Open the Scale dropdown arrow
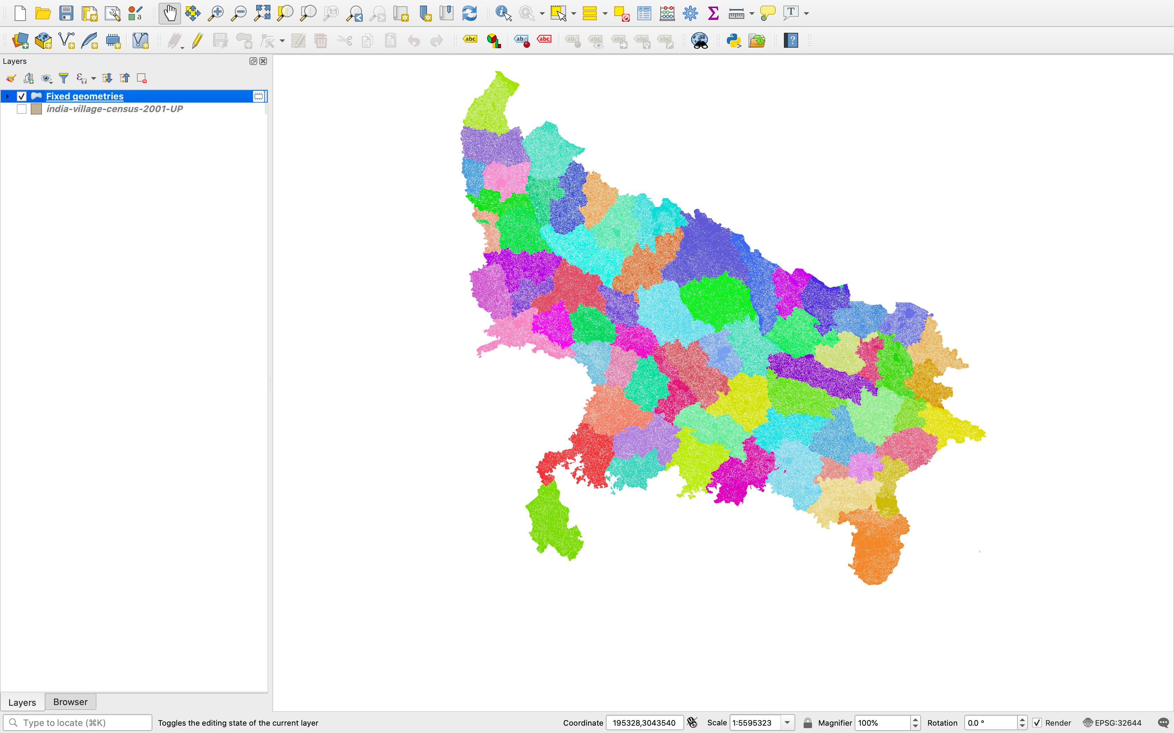The width and height of the screenshot is (1174, 733). tap(787, 722)
